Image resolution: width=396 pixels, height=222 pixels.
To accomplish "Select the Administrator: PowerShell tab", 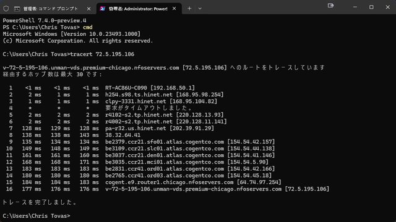I will coord(139,9).
